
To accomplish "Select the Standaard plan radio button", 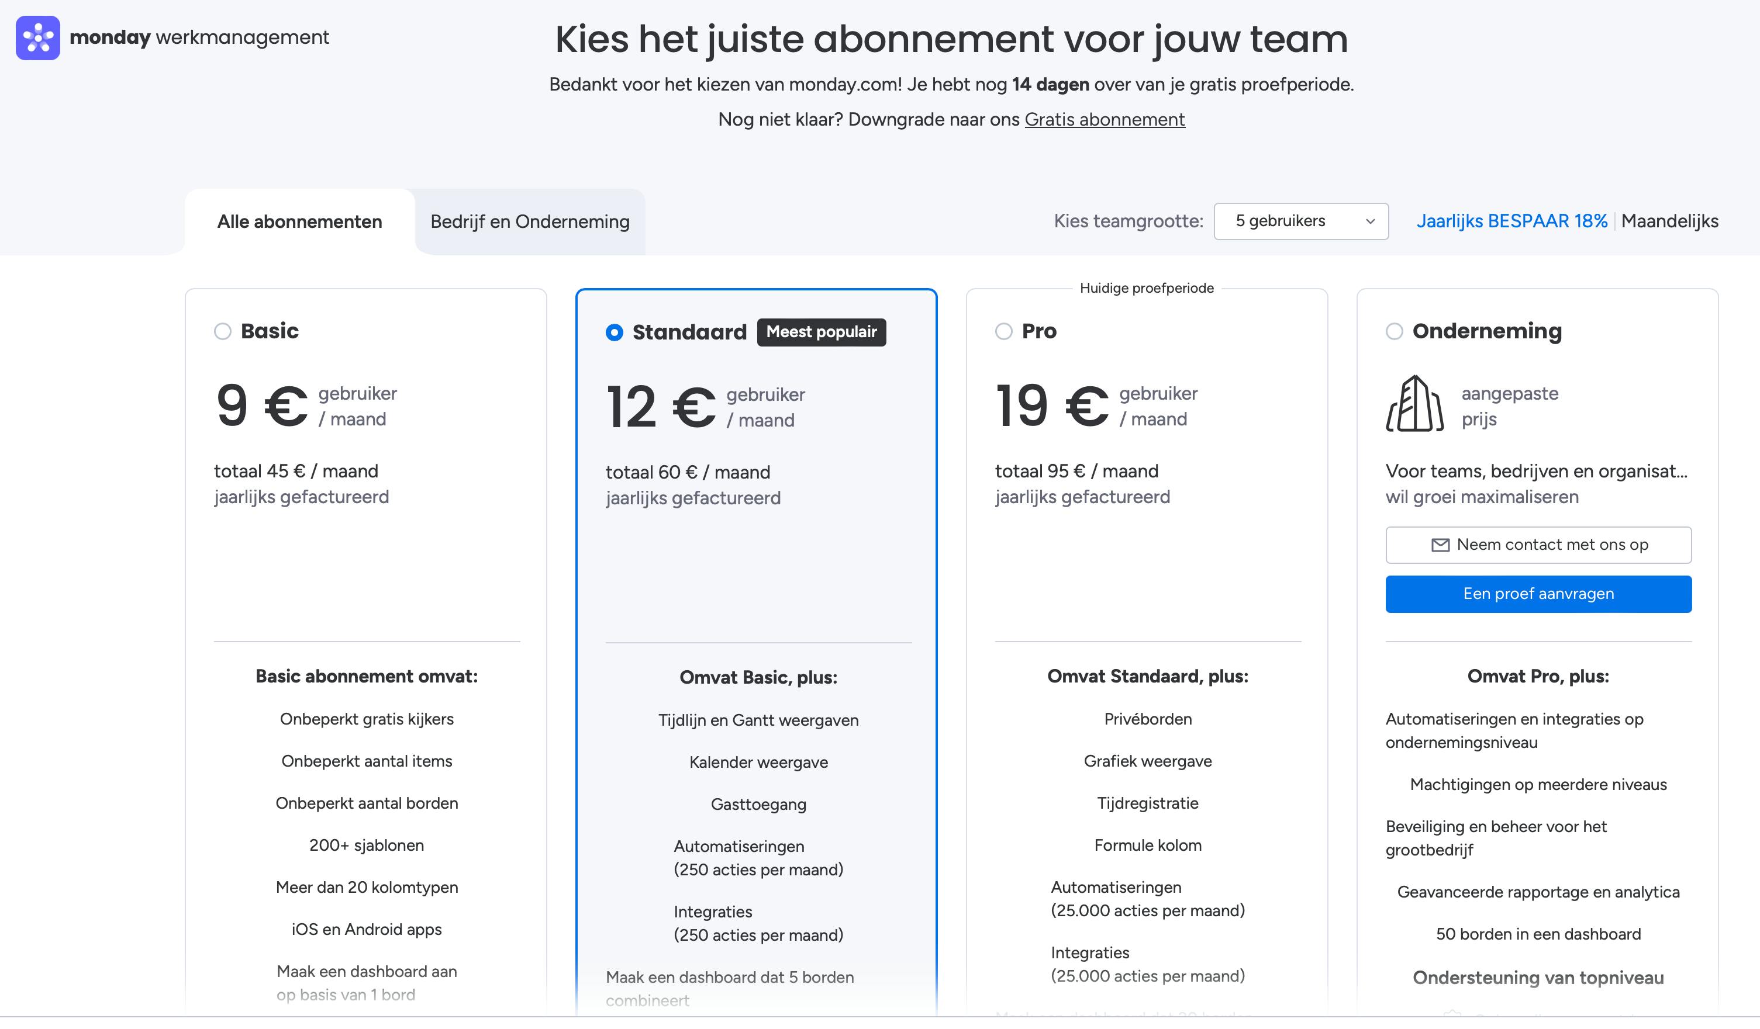I will click(615, 333).
